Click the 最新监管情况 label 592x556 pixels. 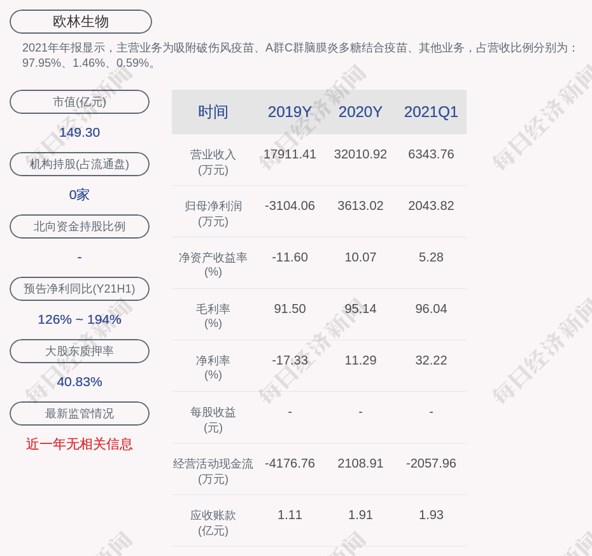coord(80,414)
